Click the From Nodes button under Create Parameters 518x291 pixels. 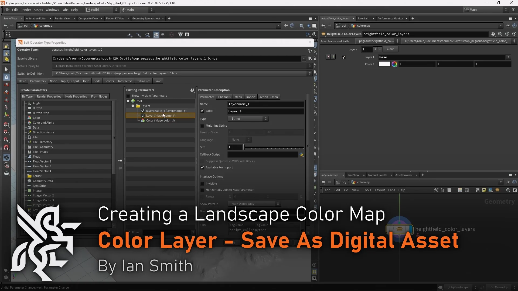click(x=99, y=96)
